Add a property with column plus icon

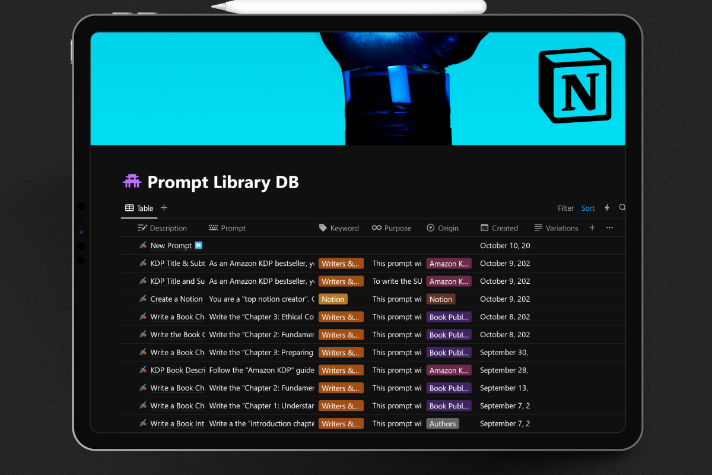coord(592,228)
